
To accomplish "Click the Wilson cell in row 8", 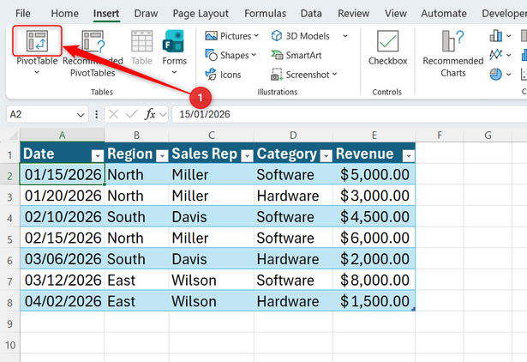I will (212, 301).
